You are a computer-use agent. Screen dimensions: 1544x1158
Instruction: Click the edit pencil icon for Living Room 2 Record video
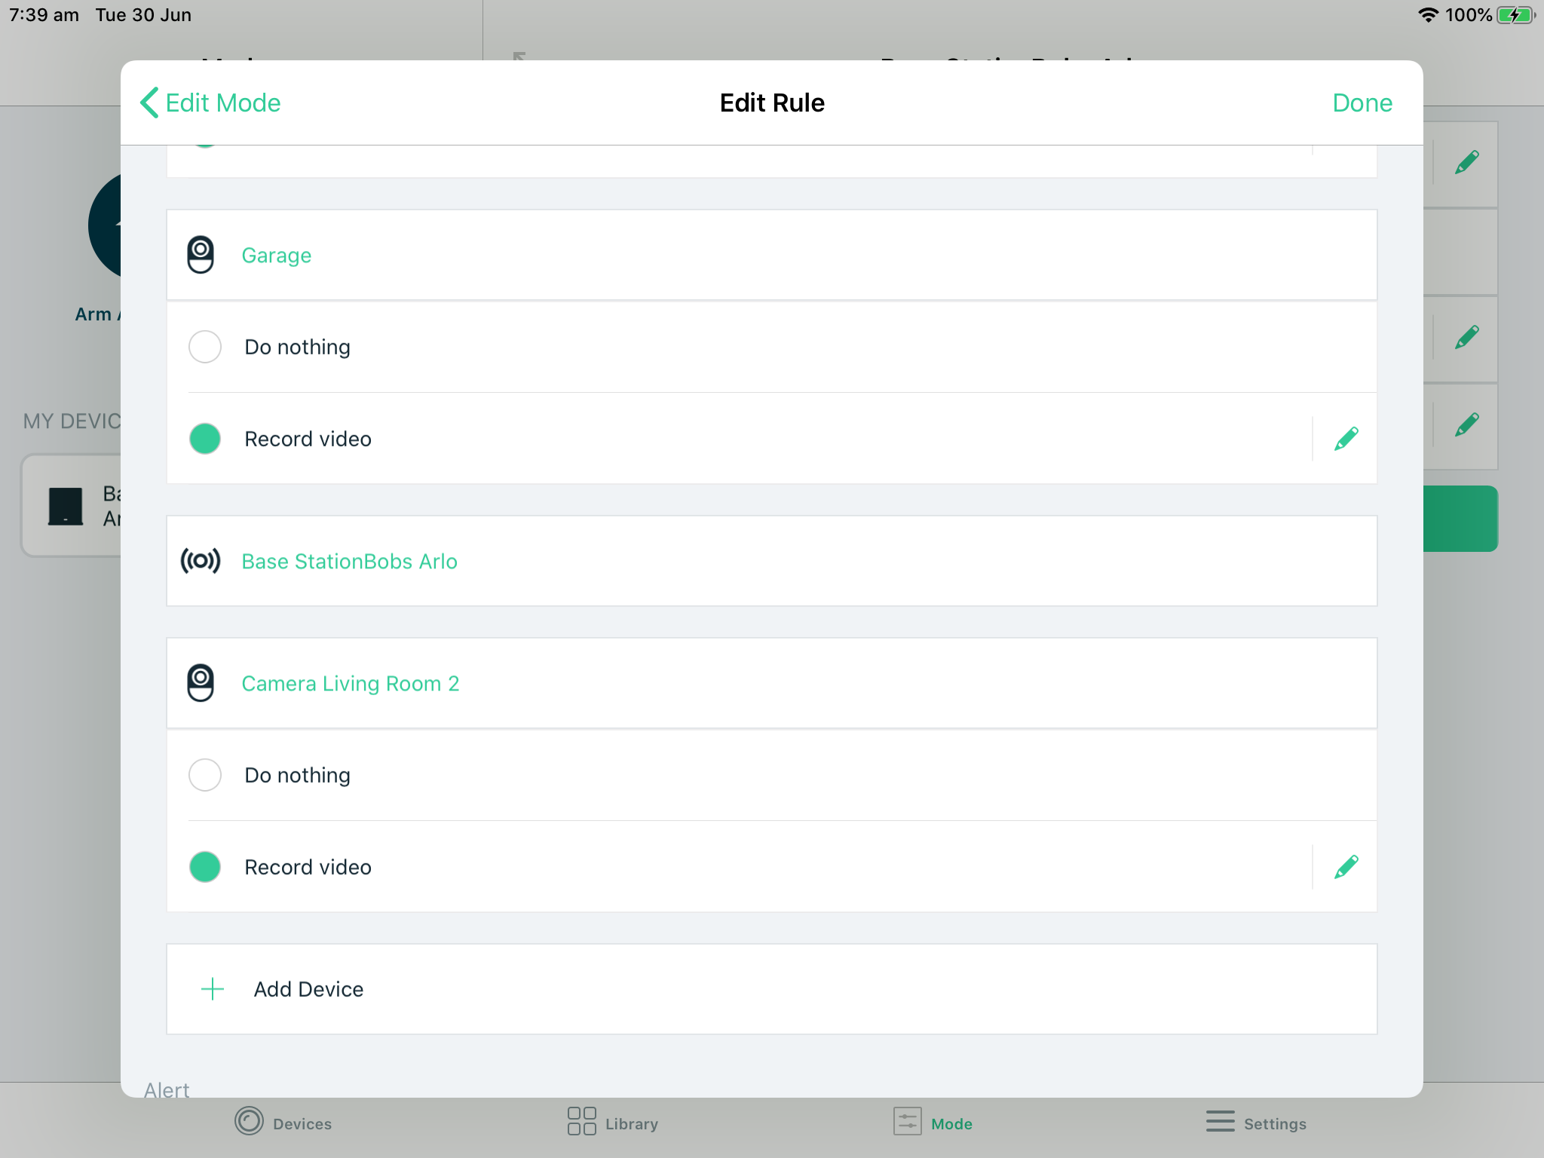click(1346, 866)
